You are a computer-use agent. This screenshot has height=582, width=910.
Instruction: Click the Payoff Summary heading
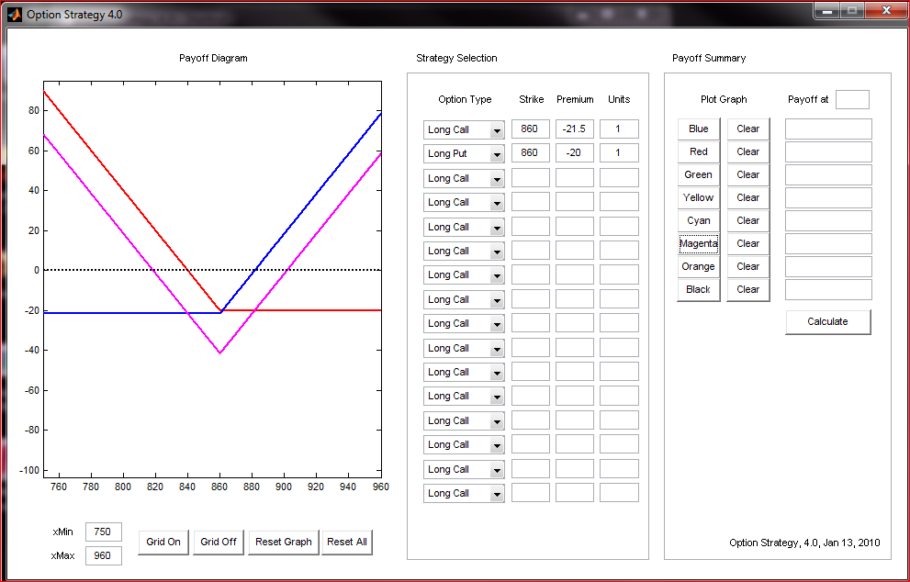[709, 58]
